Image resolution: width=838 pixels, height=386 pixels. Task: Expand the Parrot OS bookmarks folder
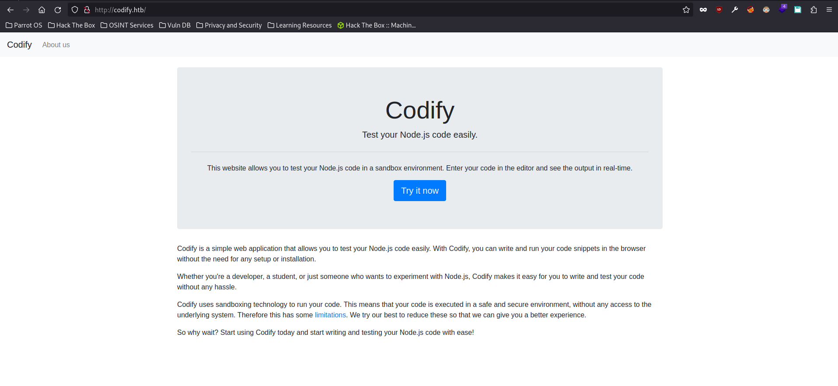tap(24, 25)
